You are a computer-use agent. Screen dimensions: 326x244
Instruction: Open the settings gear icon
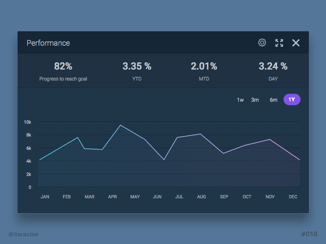click(262, 43)
